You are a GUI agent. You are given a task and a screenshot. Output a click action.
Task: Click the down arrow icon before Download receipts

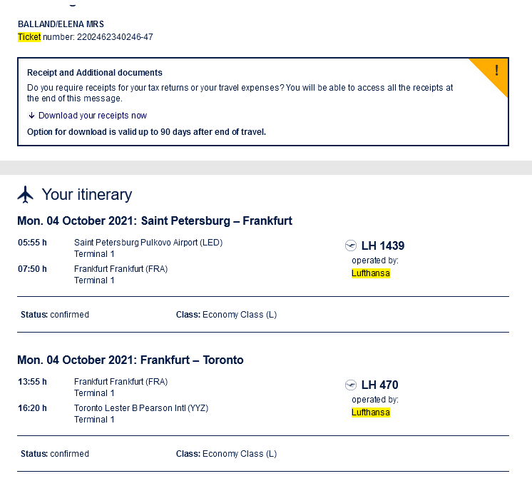point(31,116)
